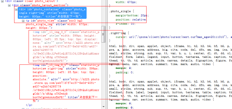
Task: Select the div class "photo_layout_section" tag text
Action: tap(40, 5)
